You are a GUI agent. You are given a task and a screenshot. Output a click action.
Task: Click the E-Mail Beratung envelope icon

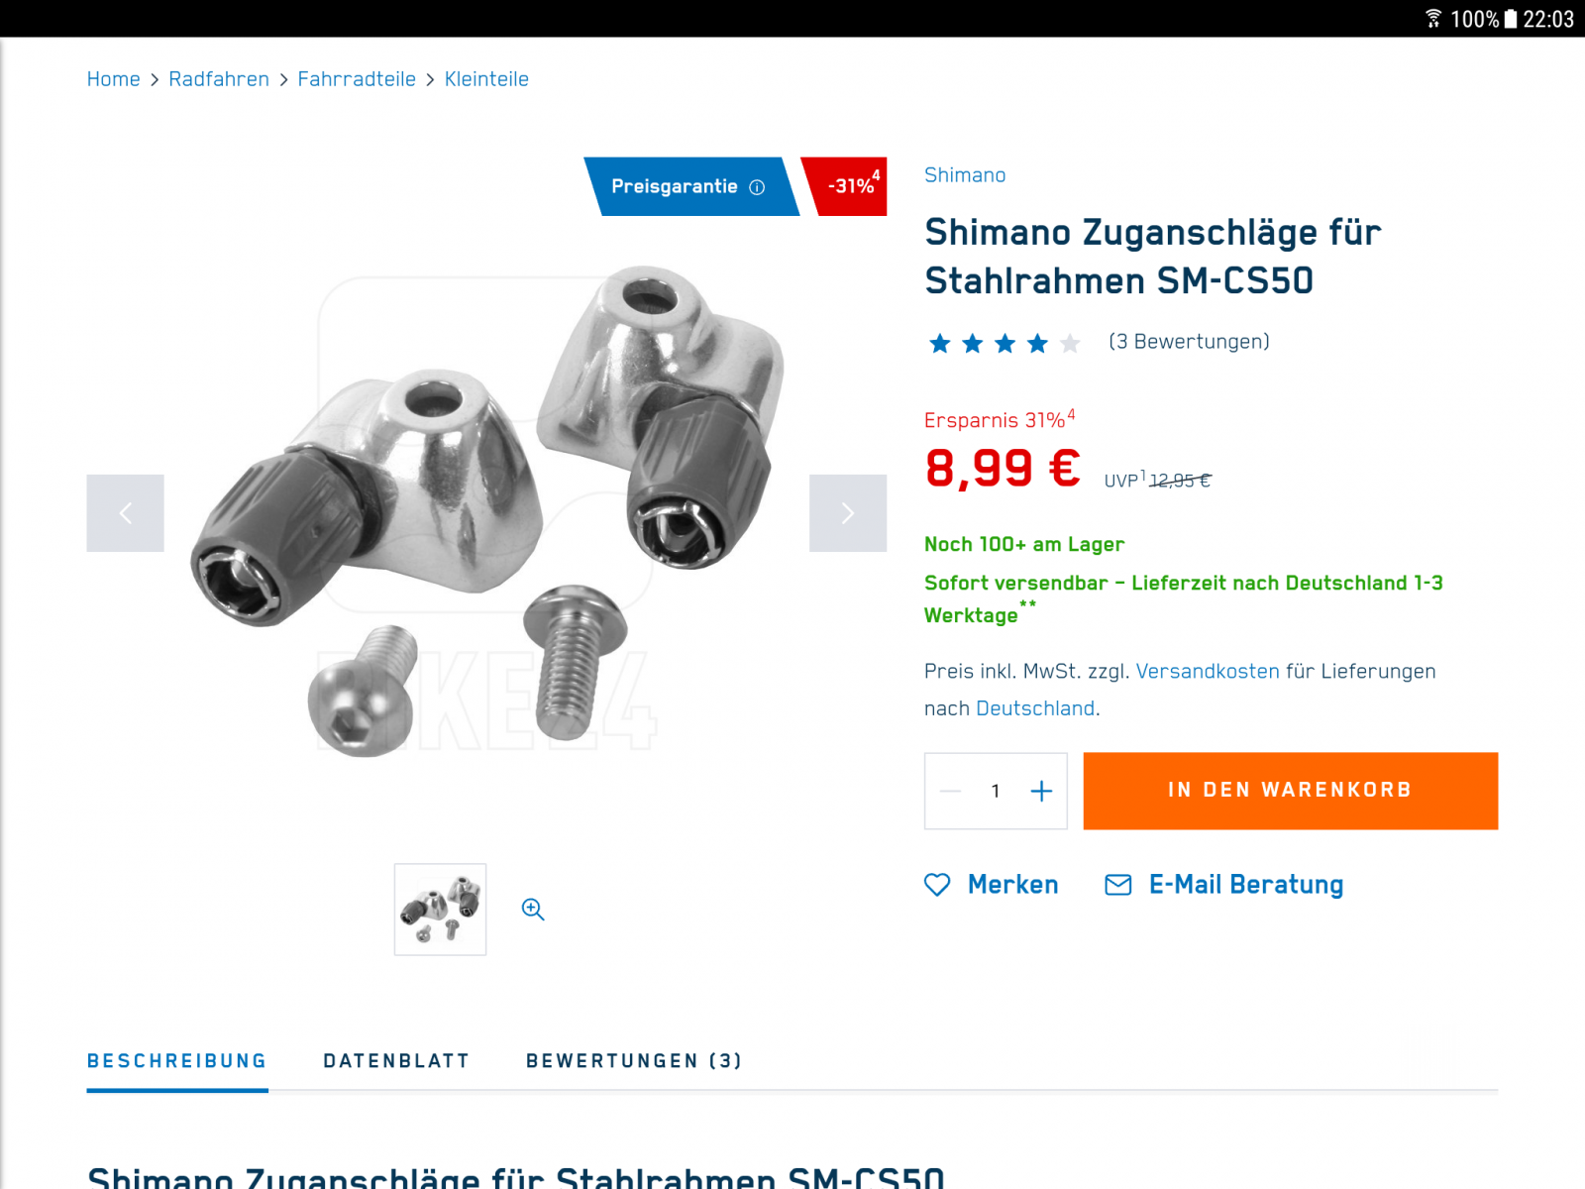1118,885
